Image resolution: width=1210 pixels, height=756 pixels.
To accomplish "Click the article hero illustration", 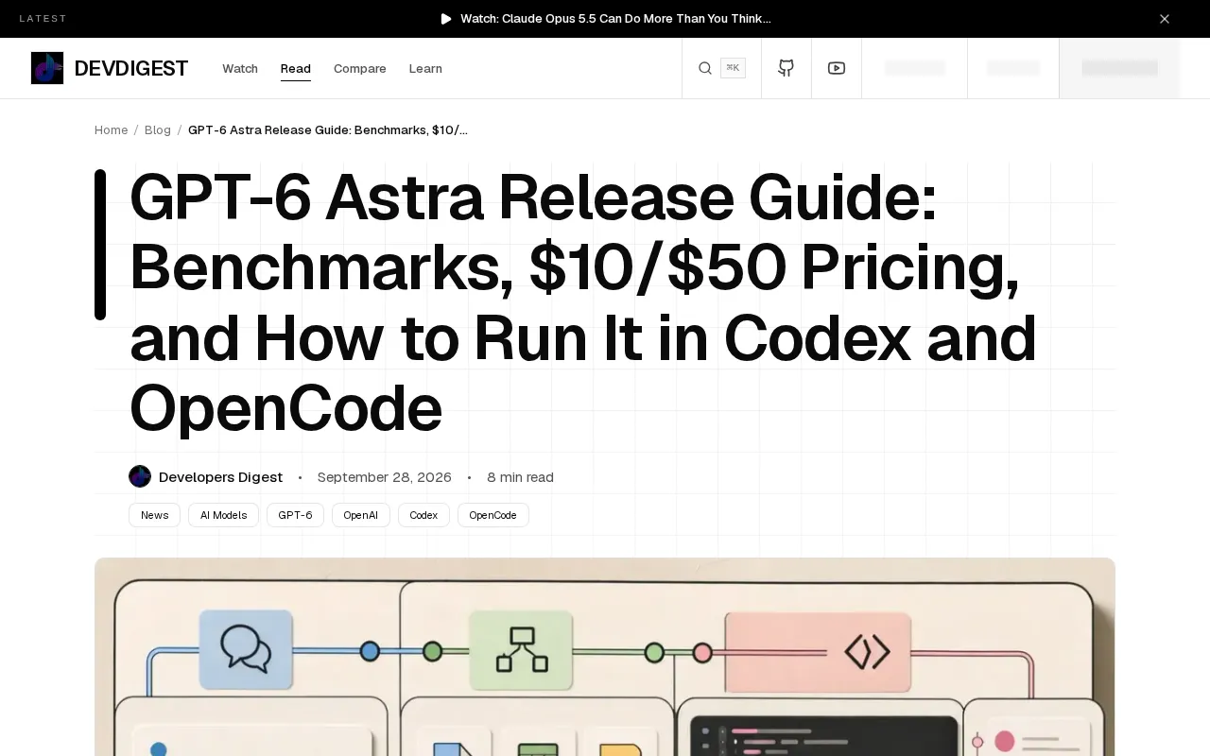I will 605,657.
